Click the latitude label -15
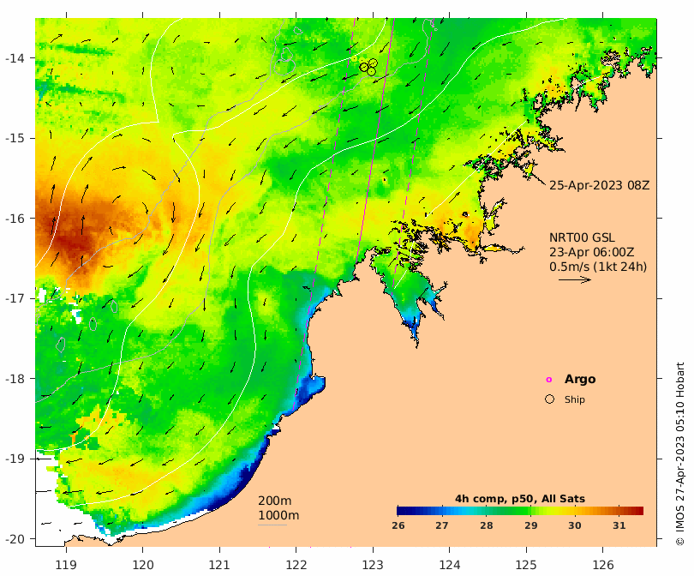Viewport: 694px width, 576px height. point(15,138)
